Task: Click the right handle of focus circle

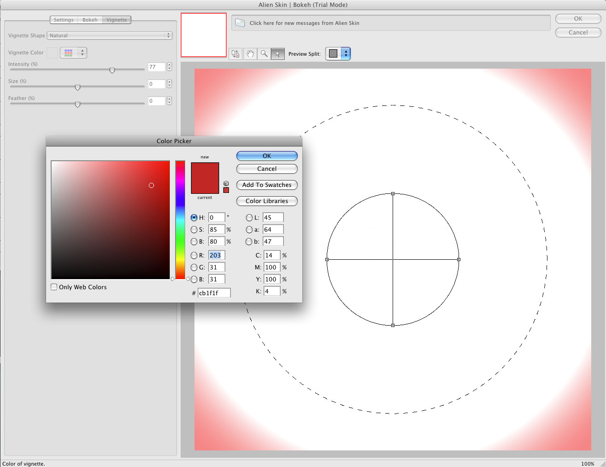Action: [459, 259]
